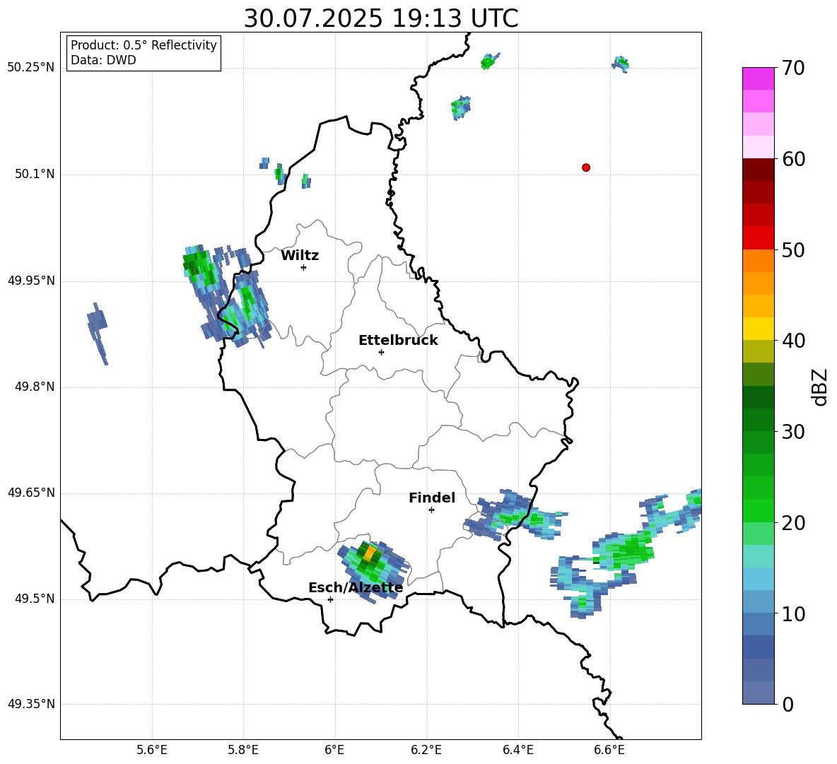Click the 6.6°E longitude label
837x764 pixels.
click(609, 750)
